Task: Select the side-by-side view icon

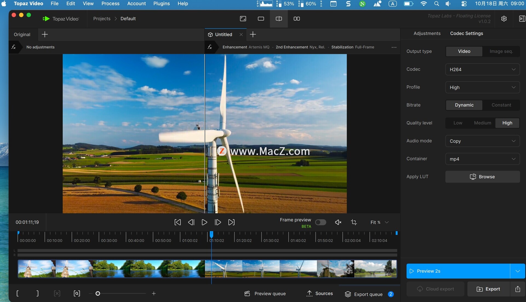Action: 297,19
